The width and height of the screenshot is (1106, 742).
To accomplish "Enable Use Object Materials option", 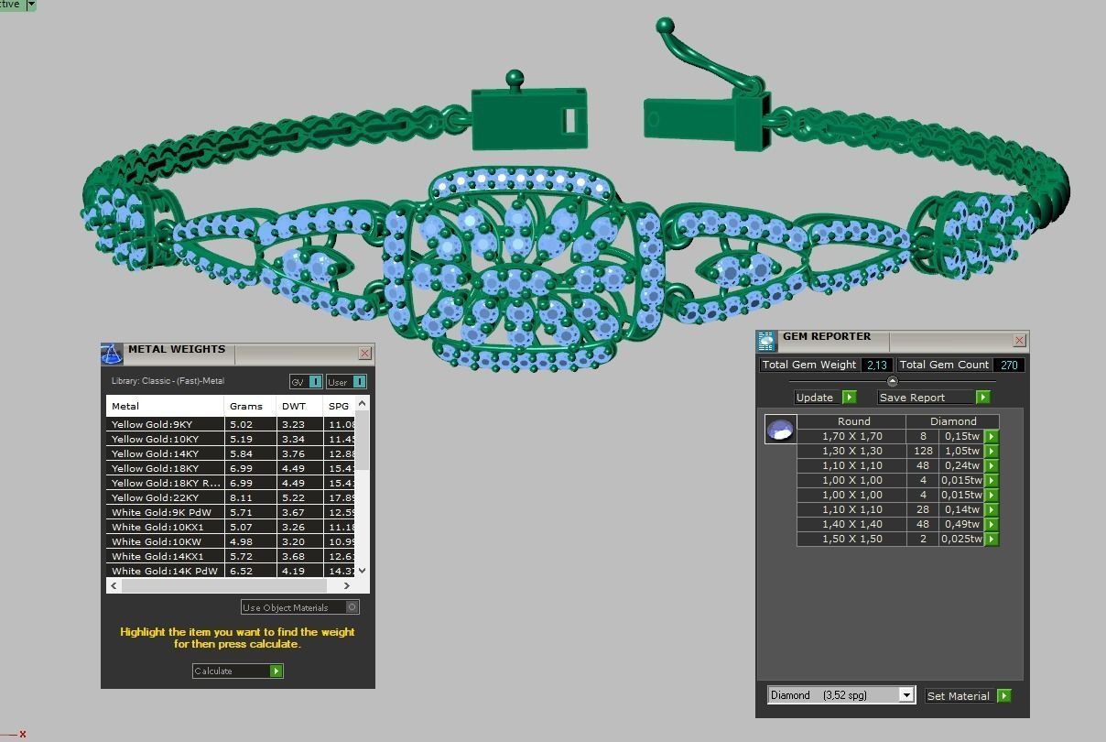I will coord(300,607).
